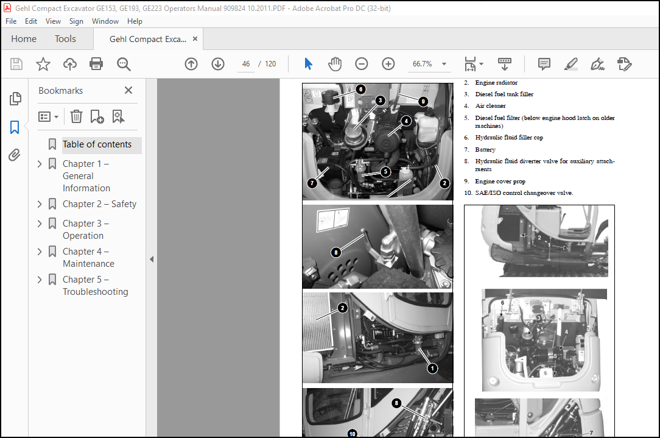Click the 'SAE/ISO control changeover valve.' text
The width and height of the screenshot is (660, 438).
524,193
